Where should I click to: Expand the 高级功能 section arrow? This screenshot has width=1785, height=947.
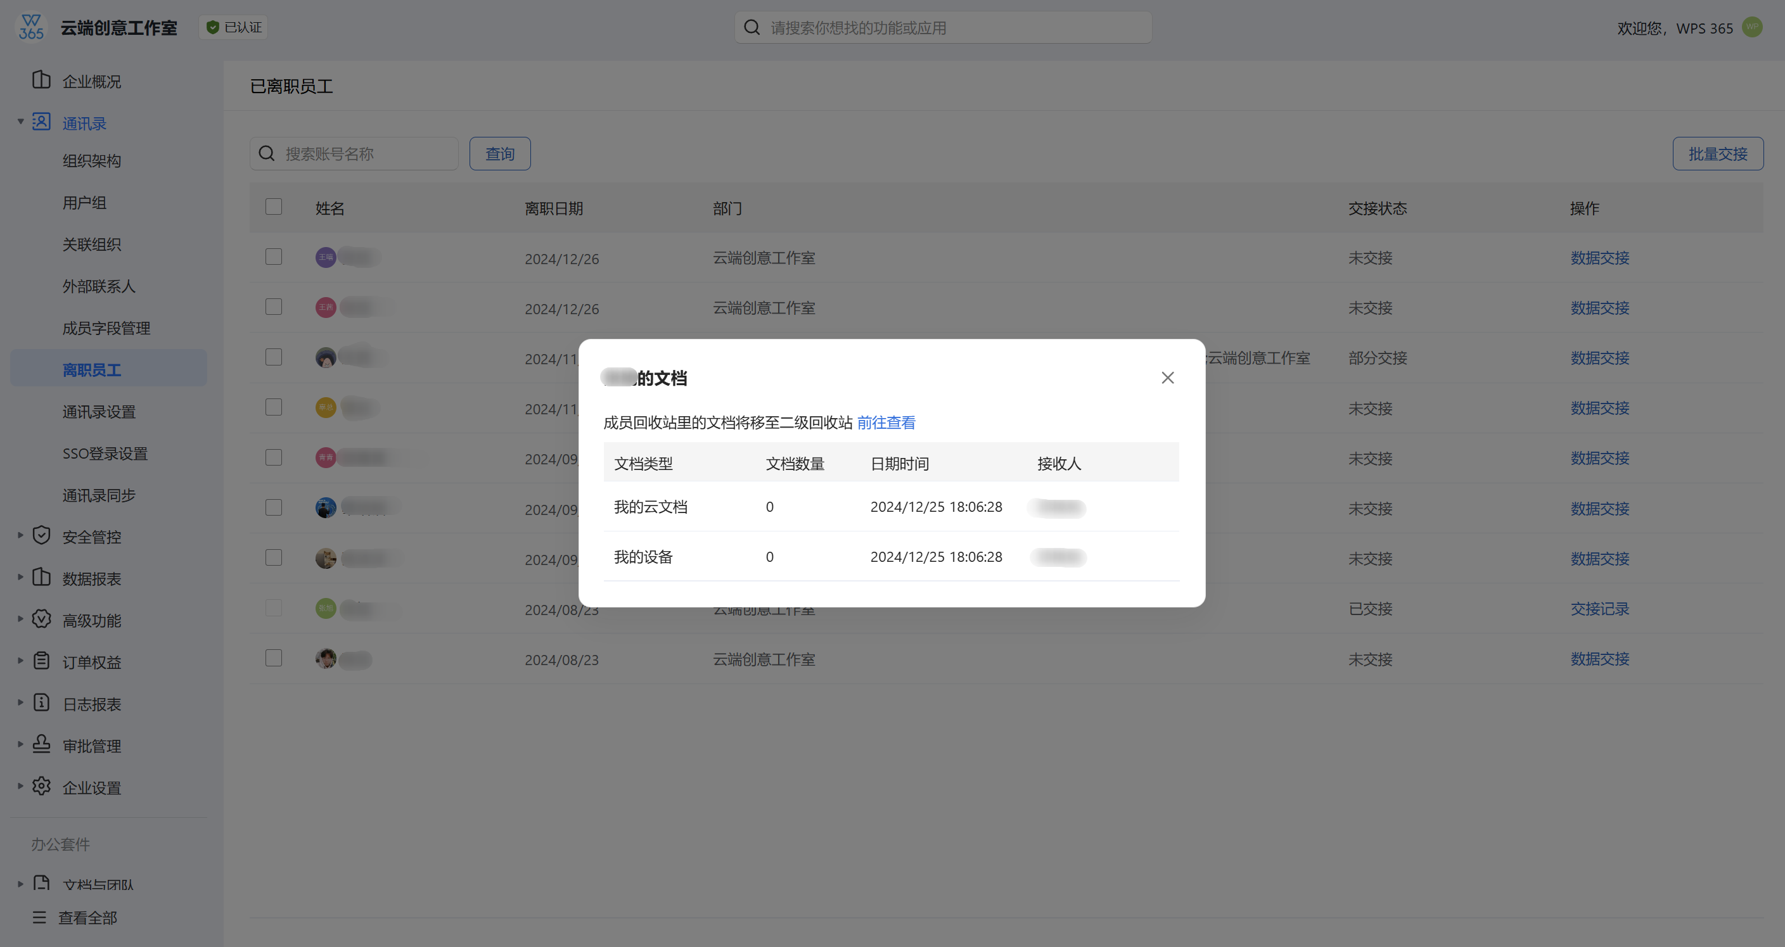coord(20,620)
